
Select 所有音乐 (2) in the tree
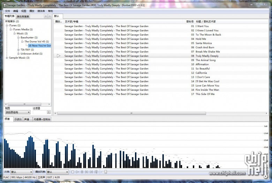point(12,21)
